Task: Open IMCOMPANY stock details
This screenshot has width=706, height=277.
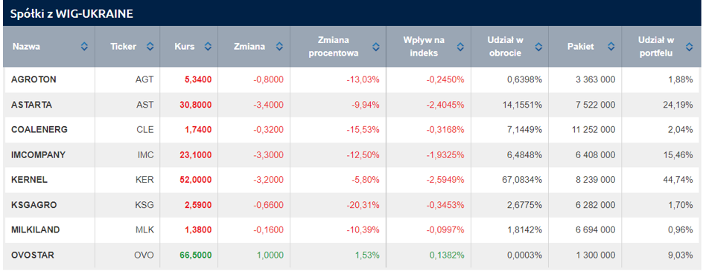Action: (x=38, y=155)
